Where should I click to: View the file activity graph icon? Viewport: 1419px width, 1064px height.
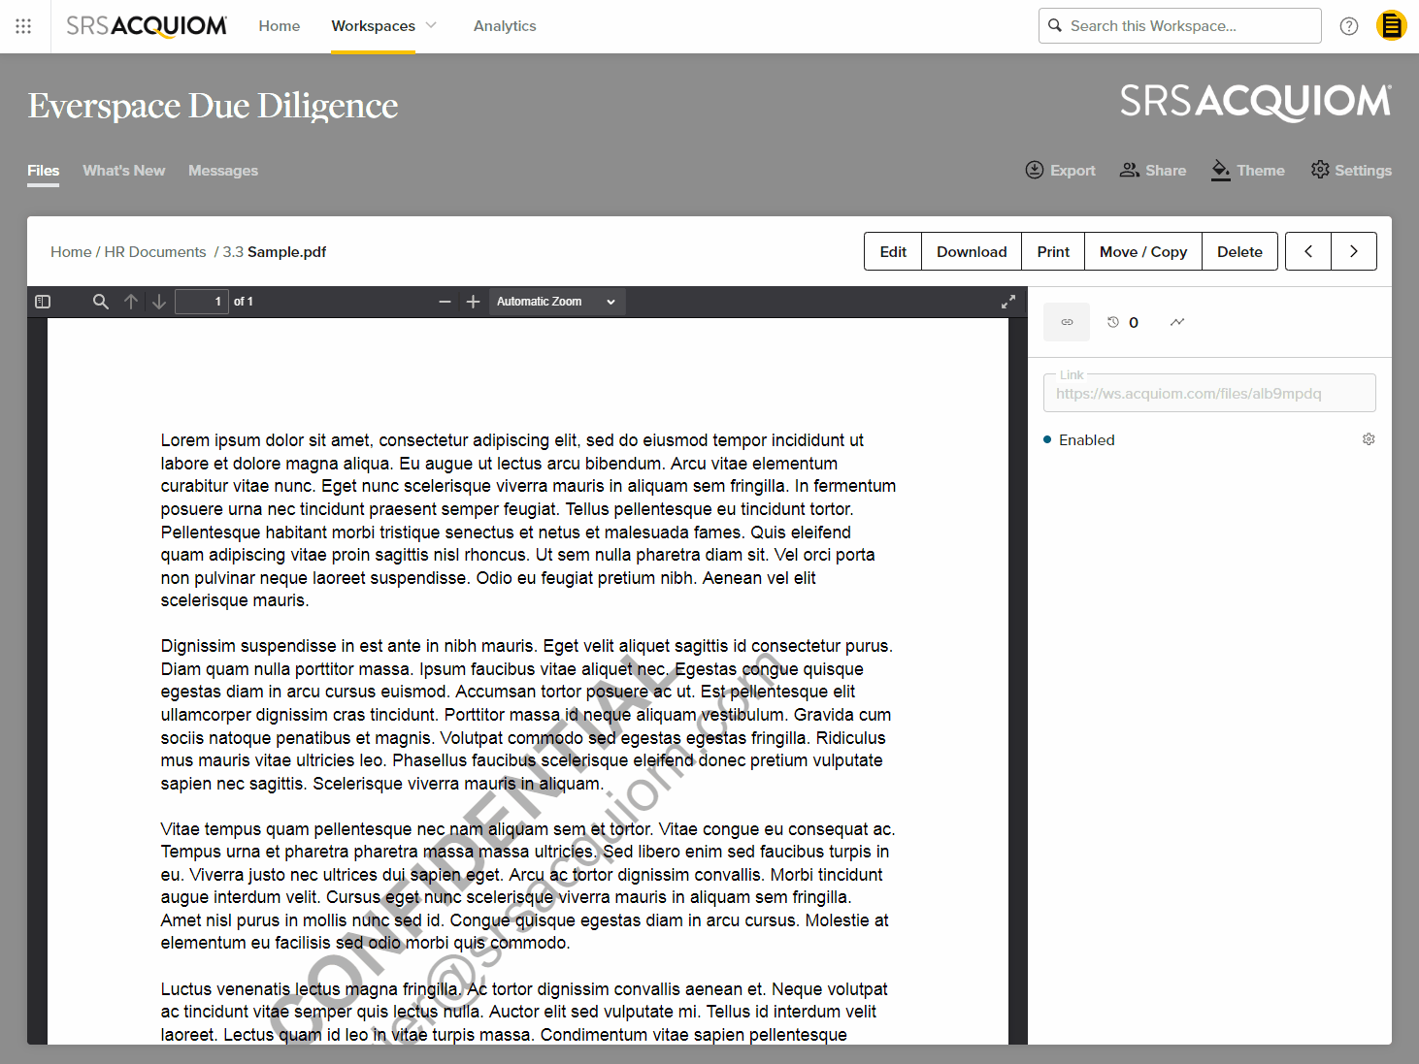click(x=1176, y=321)
